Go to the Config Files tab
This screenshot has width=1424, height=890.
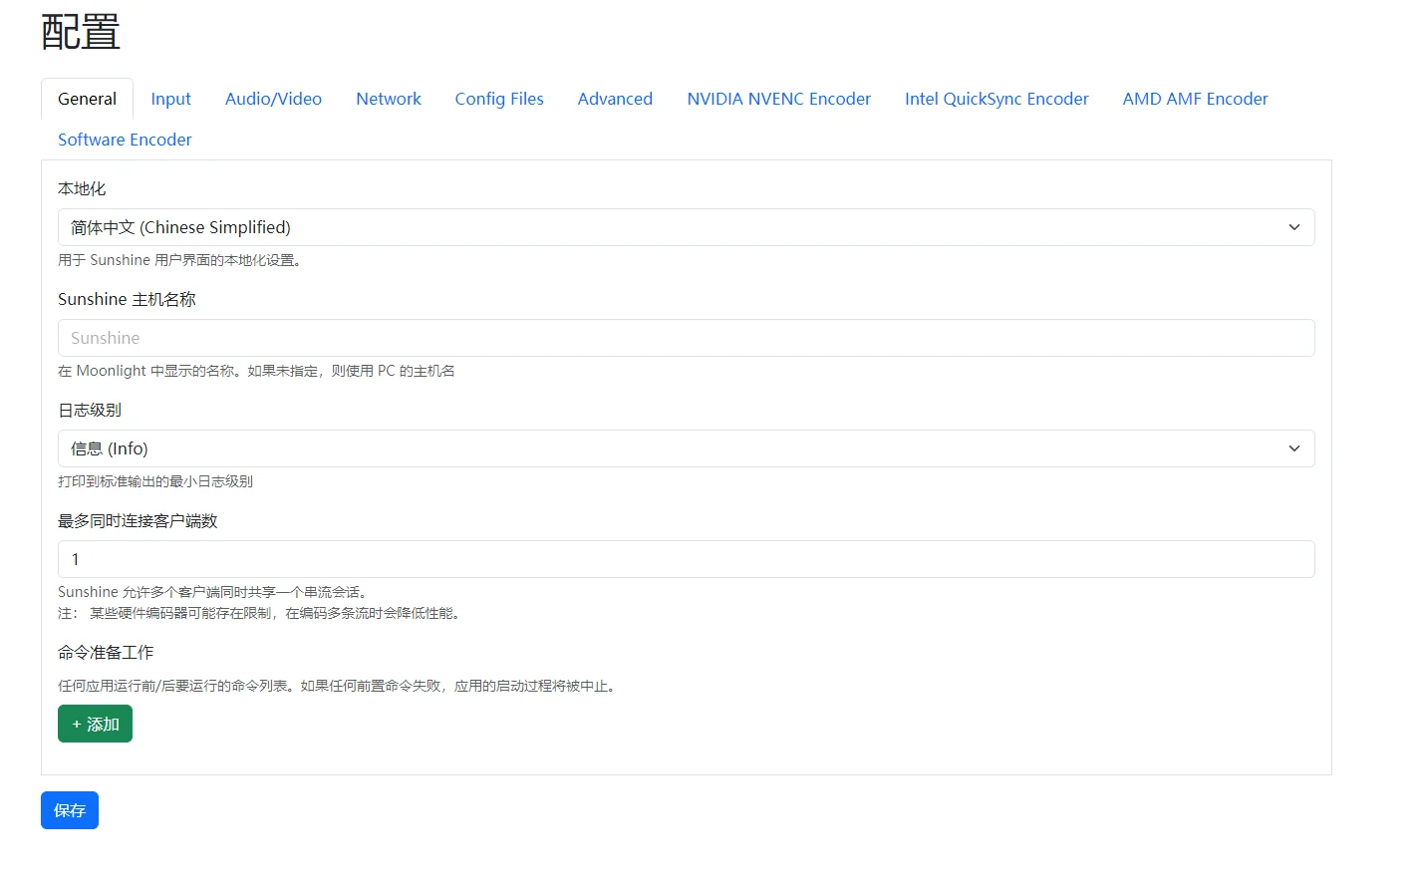click(x=499, y=99)
